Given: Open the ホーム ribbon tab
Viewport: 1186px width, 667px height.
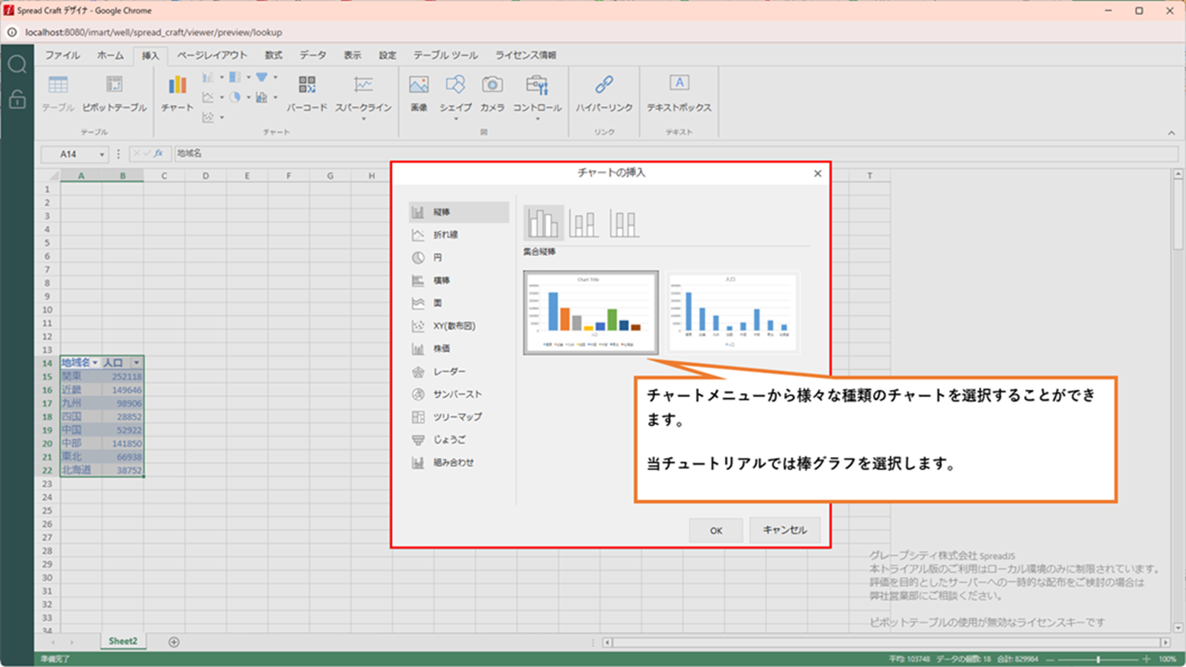Looking at the screenshot, I should (x=110, y=56).
